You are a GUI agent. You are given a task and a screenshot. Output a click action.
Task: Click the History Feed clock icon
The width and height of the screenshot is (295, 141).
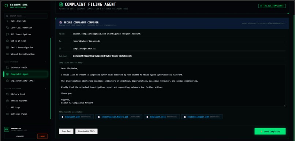[7, 94]
